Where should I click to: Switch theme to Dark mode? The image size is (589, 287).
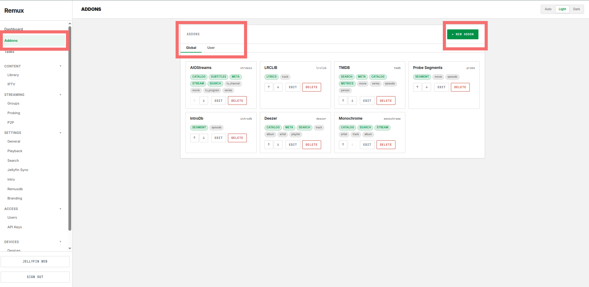(576, 9)
